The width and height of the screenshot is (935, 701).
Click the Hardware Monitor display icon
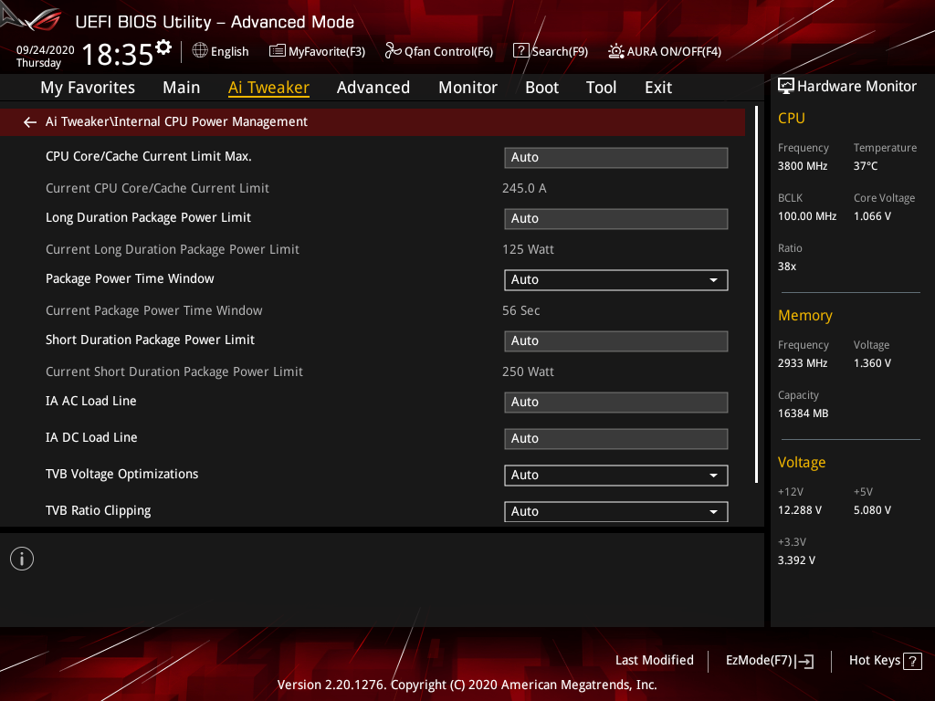pyautogui.click(x=786, y=87)
